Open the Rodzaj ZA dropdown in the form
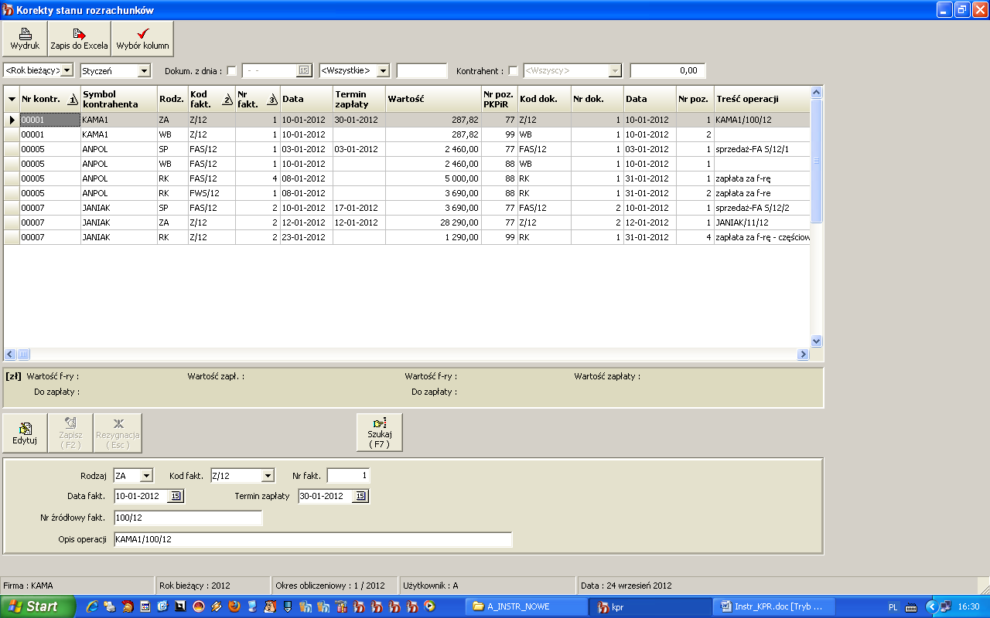 (x=147, y=476)
